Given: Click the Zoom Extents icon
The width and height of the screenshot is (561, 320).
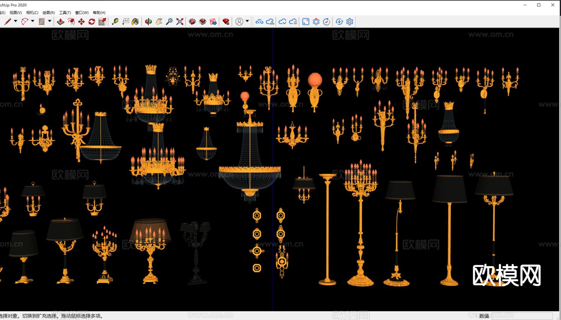Looking at the screenshot, I should [x=180, y=21].
